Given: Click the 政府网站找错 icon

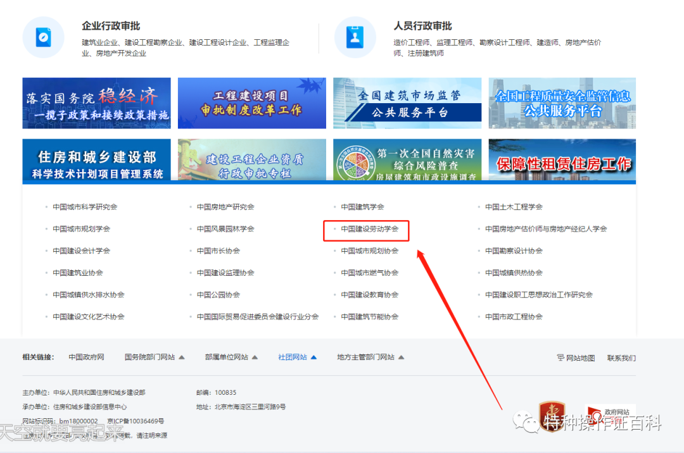Looking at the screenshot, I should pos(611,416).
